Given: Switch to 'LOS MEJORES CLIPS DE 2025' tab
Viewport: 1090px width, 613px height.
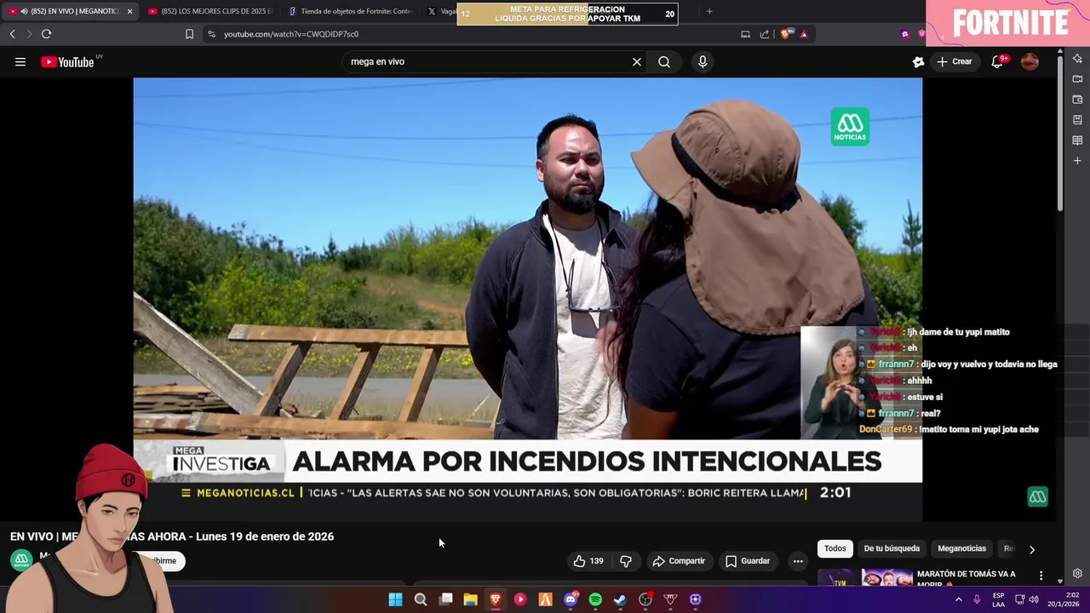Looking at the screenshot, I should 209,12.
